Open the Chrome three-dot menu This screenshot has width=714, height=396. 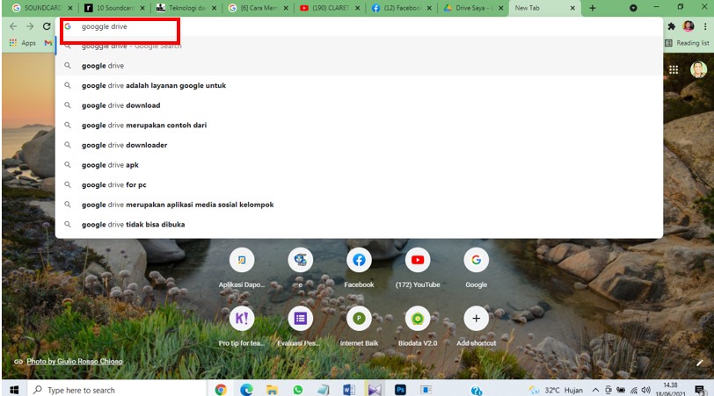tap(703, 26)
